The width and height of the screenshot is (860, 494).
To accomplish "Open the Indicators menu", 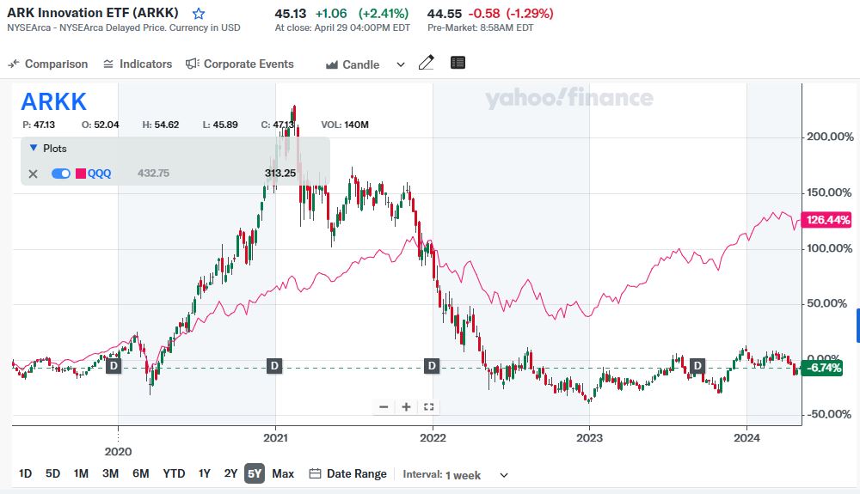I will (x=138, y=64).
